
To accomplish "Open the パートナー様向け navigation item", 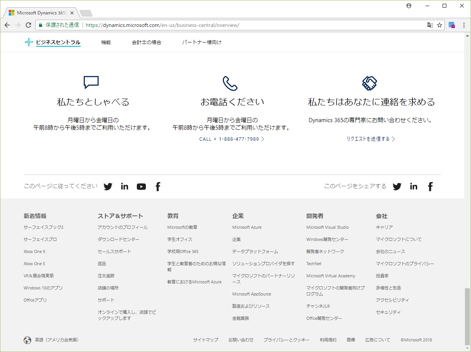I will (202, 42).
